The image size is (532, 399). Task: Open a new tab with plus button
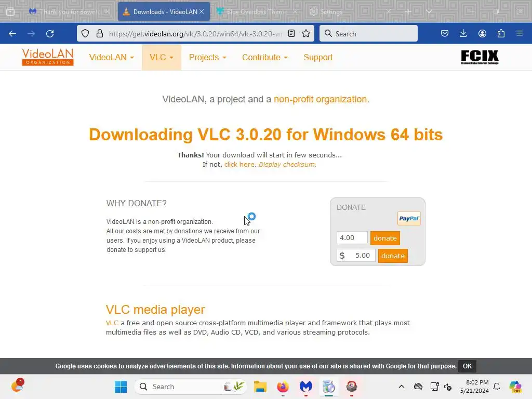[408, 11]
